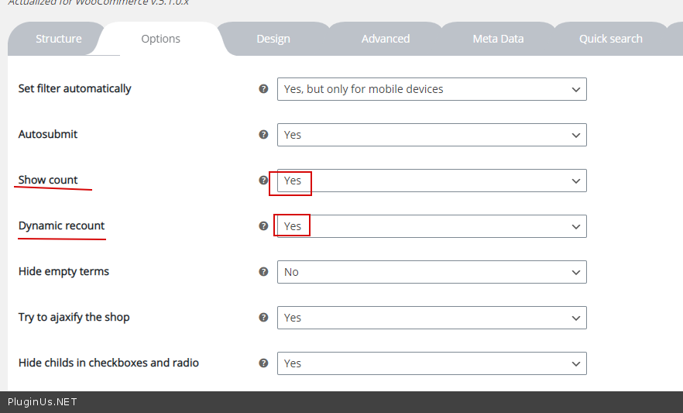Open the Set filter automatically dropdown
The image size is (683, 413).
pos(431,89)
